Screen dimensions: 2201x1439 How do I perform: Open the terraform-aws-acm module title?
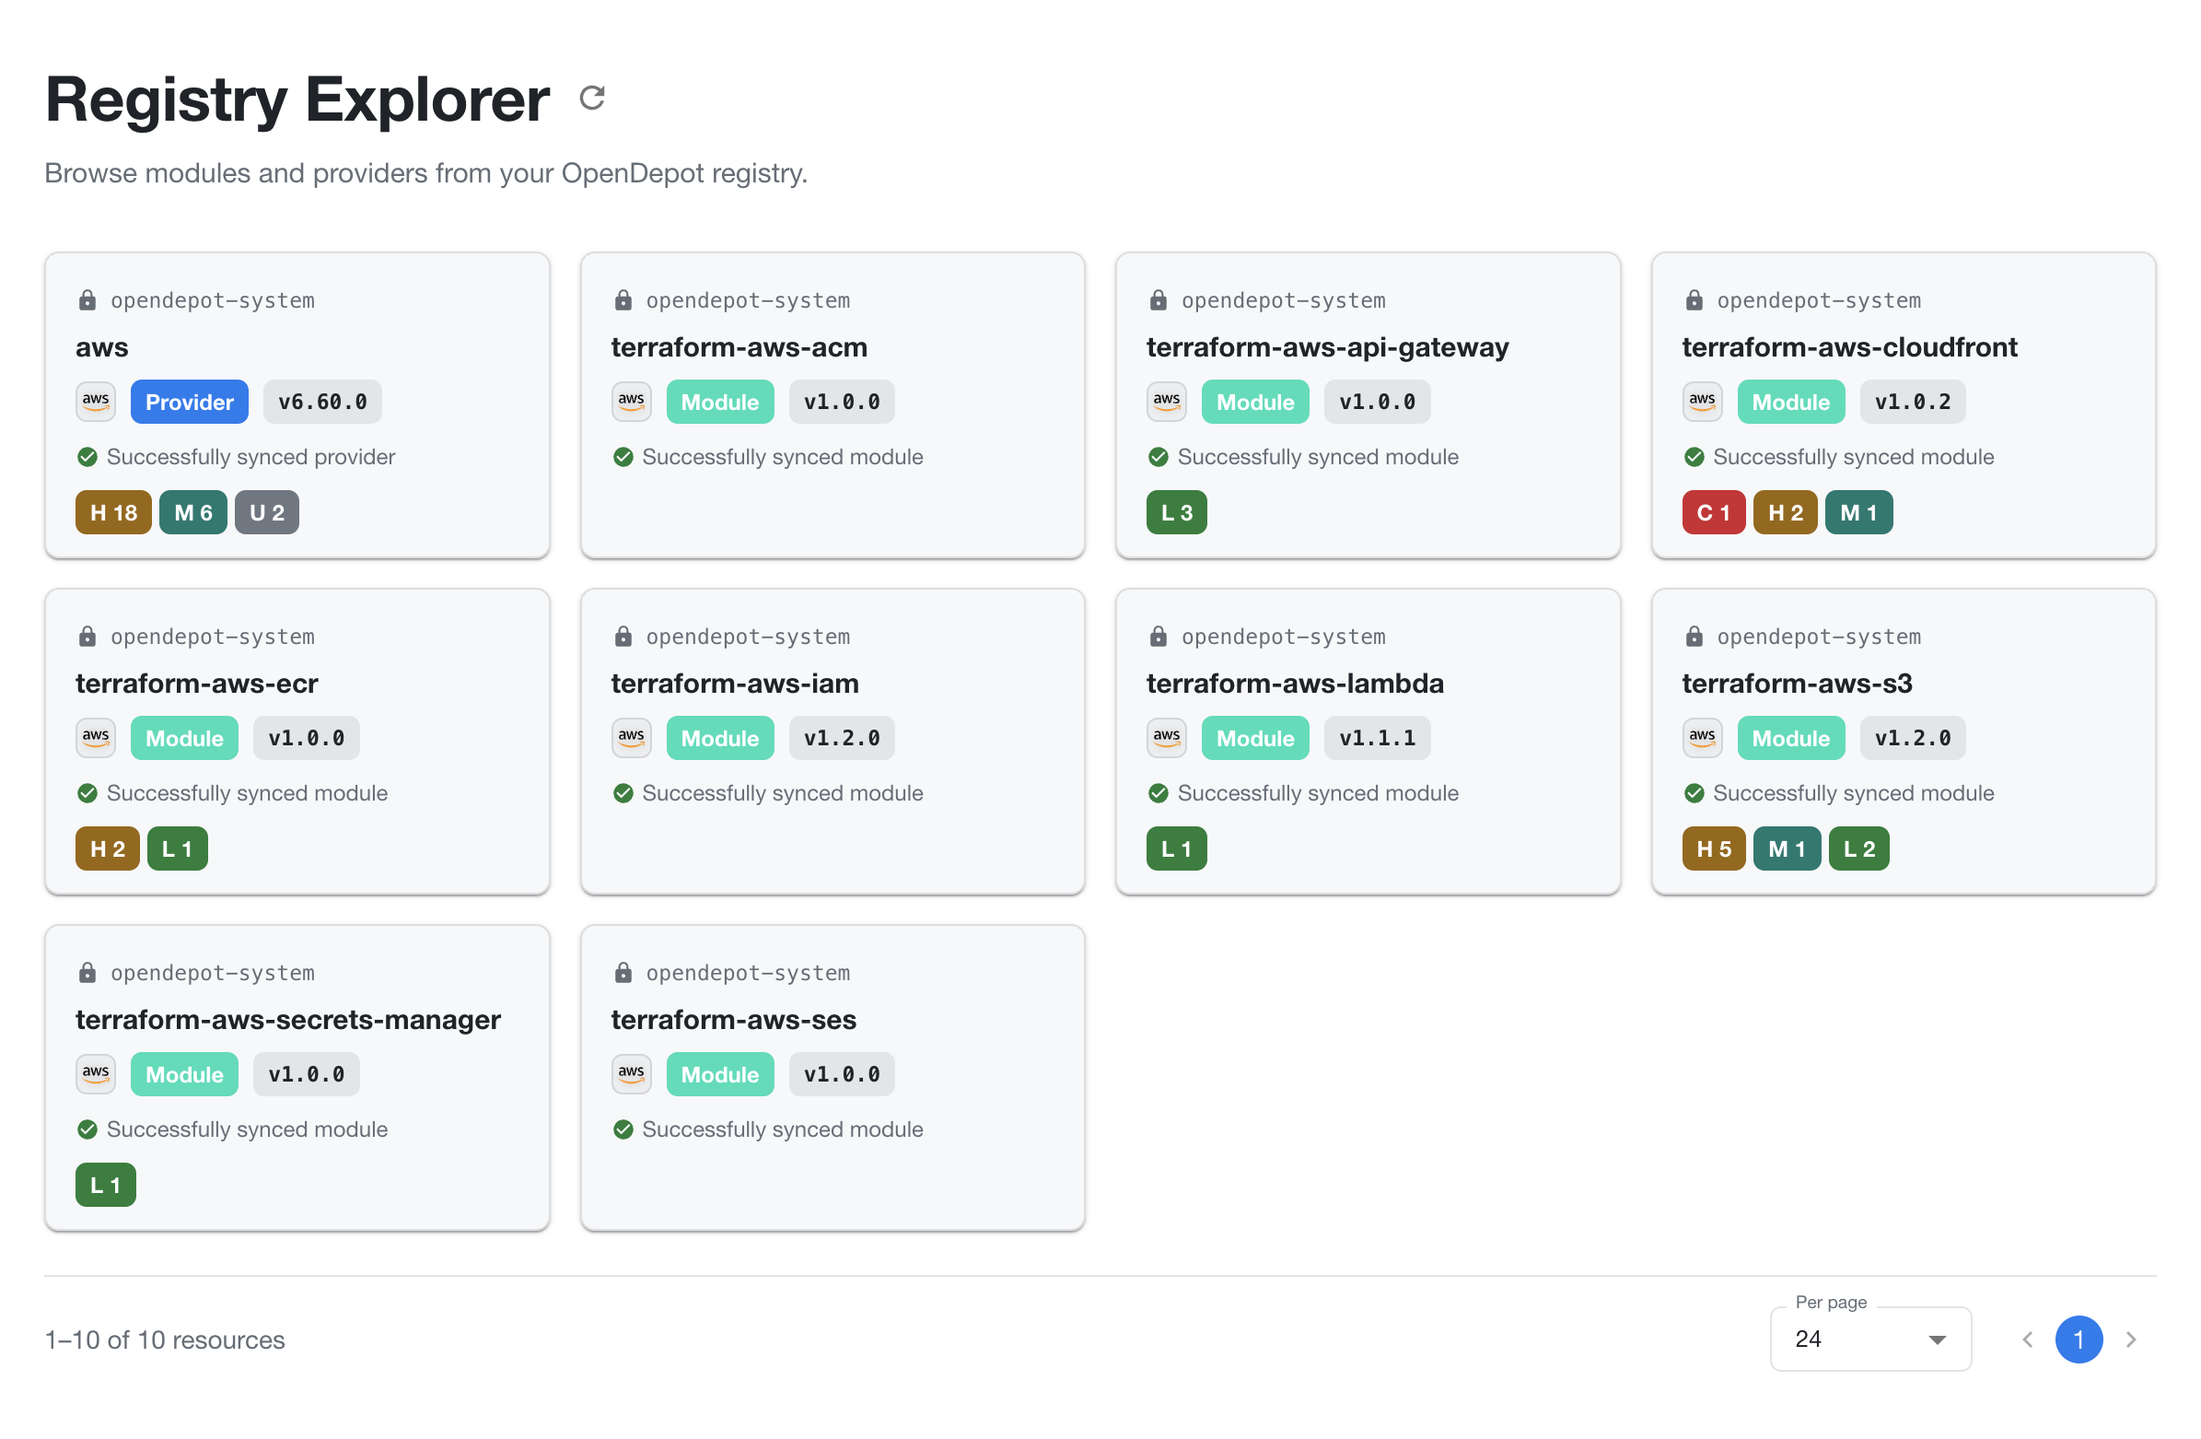[x=739, y=347]
